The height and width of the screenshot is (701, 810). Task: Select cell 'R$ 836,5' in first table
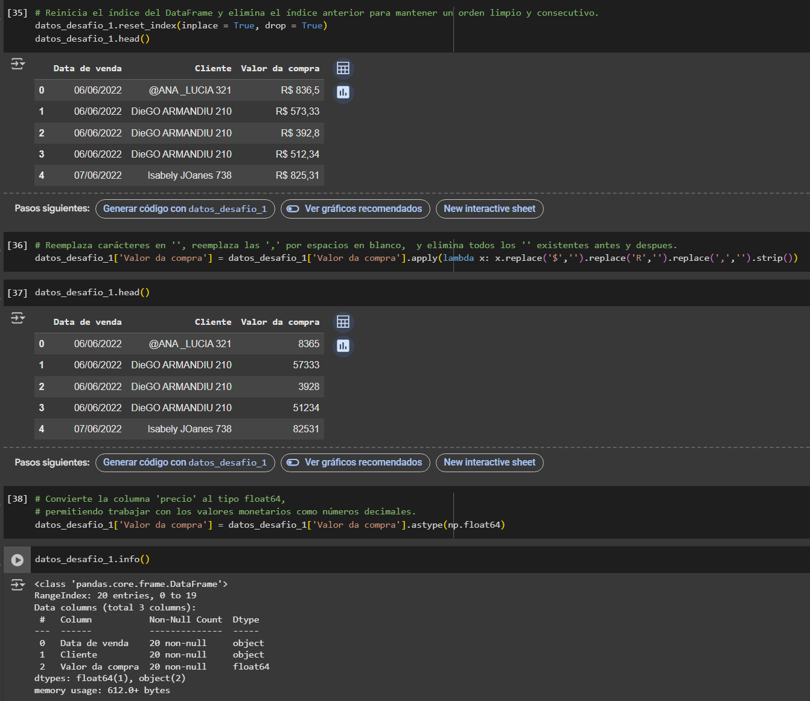tap(300, 91)
